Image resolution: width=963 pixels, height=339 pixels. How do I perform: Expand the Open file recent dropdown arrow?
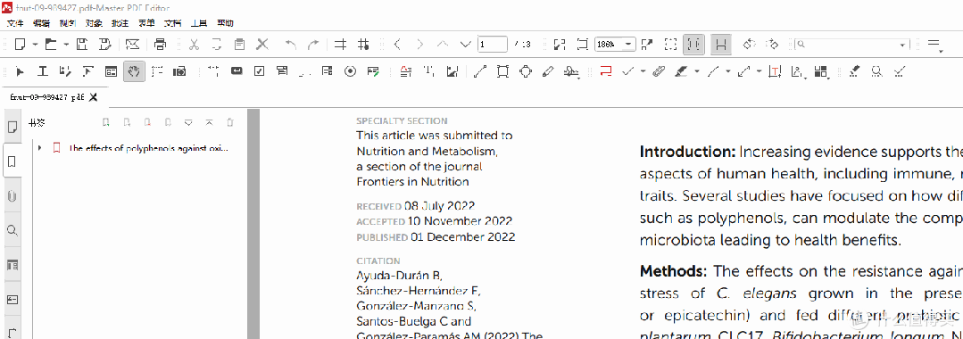[66, 45]
